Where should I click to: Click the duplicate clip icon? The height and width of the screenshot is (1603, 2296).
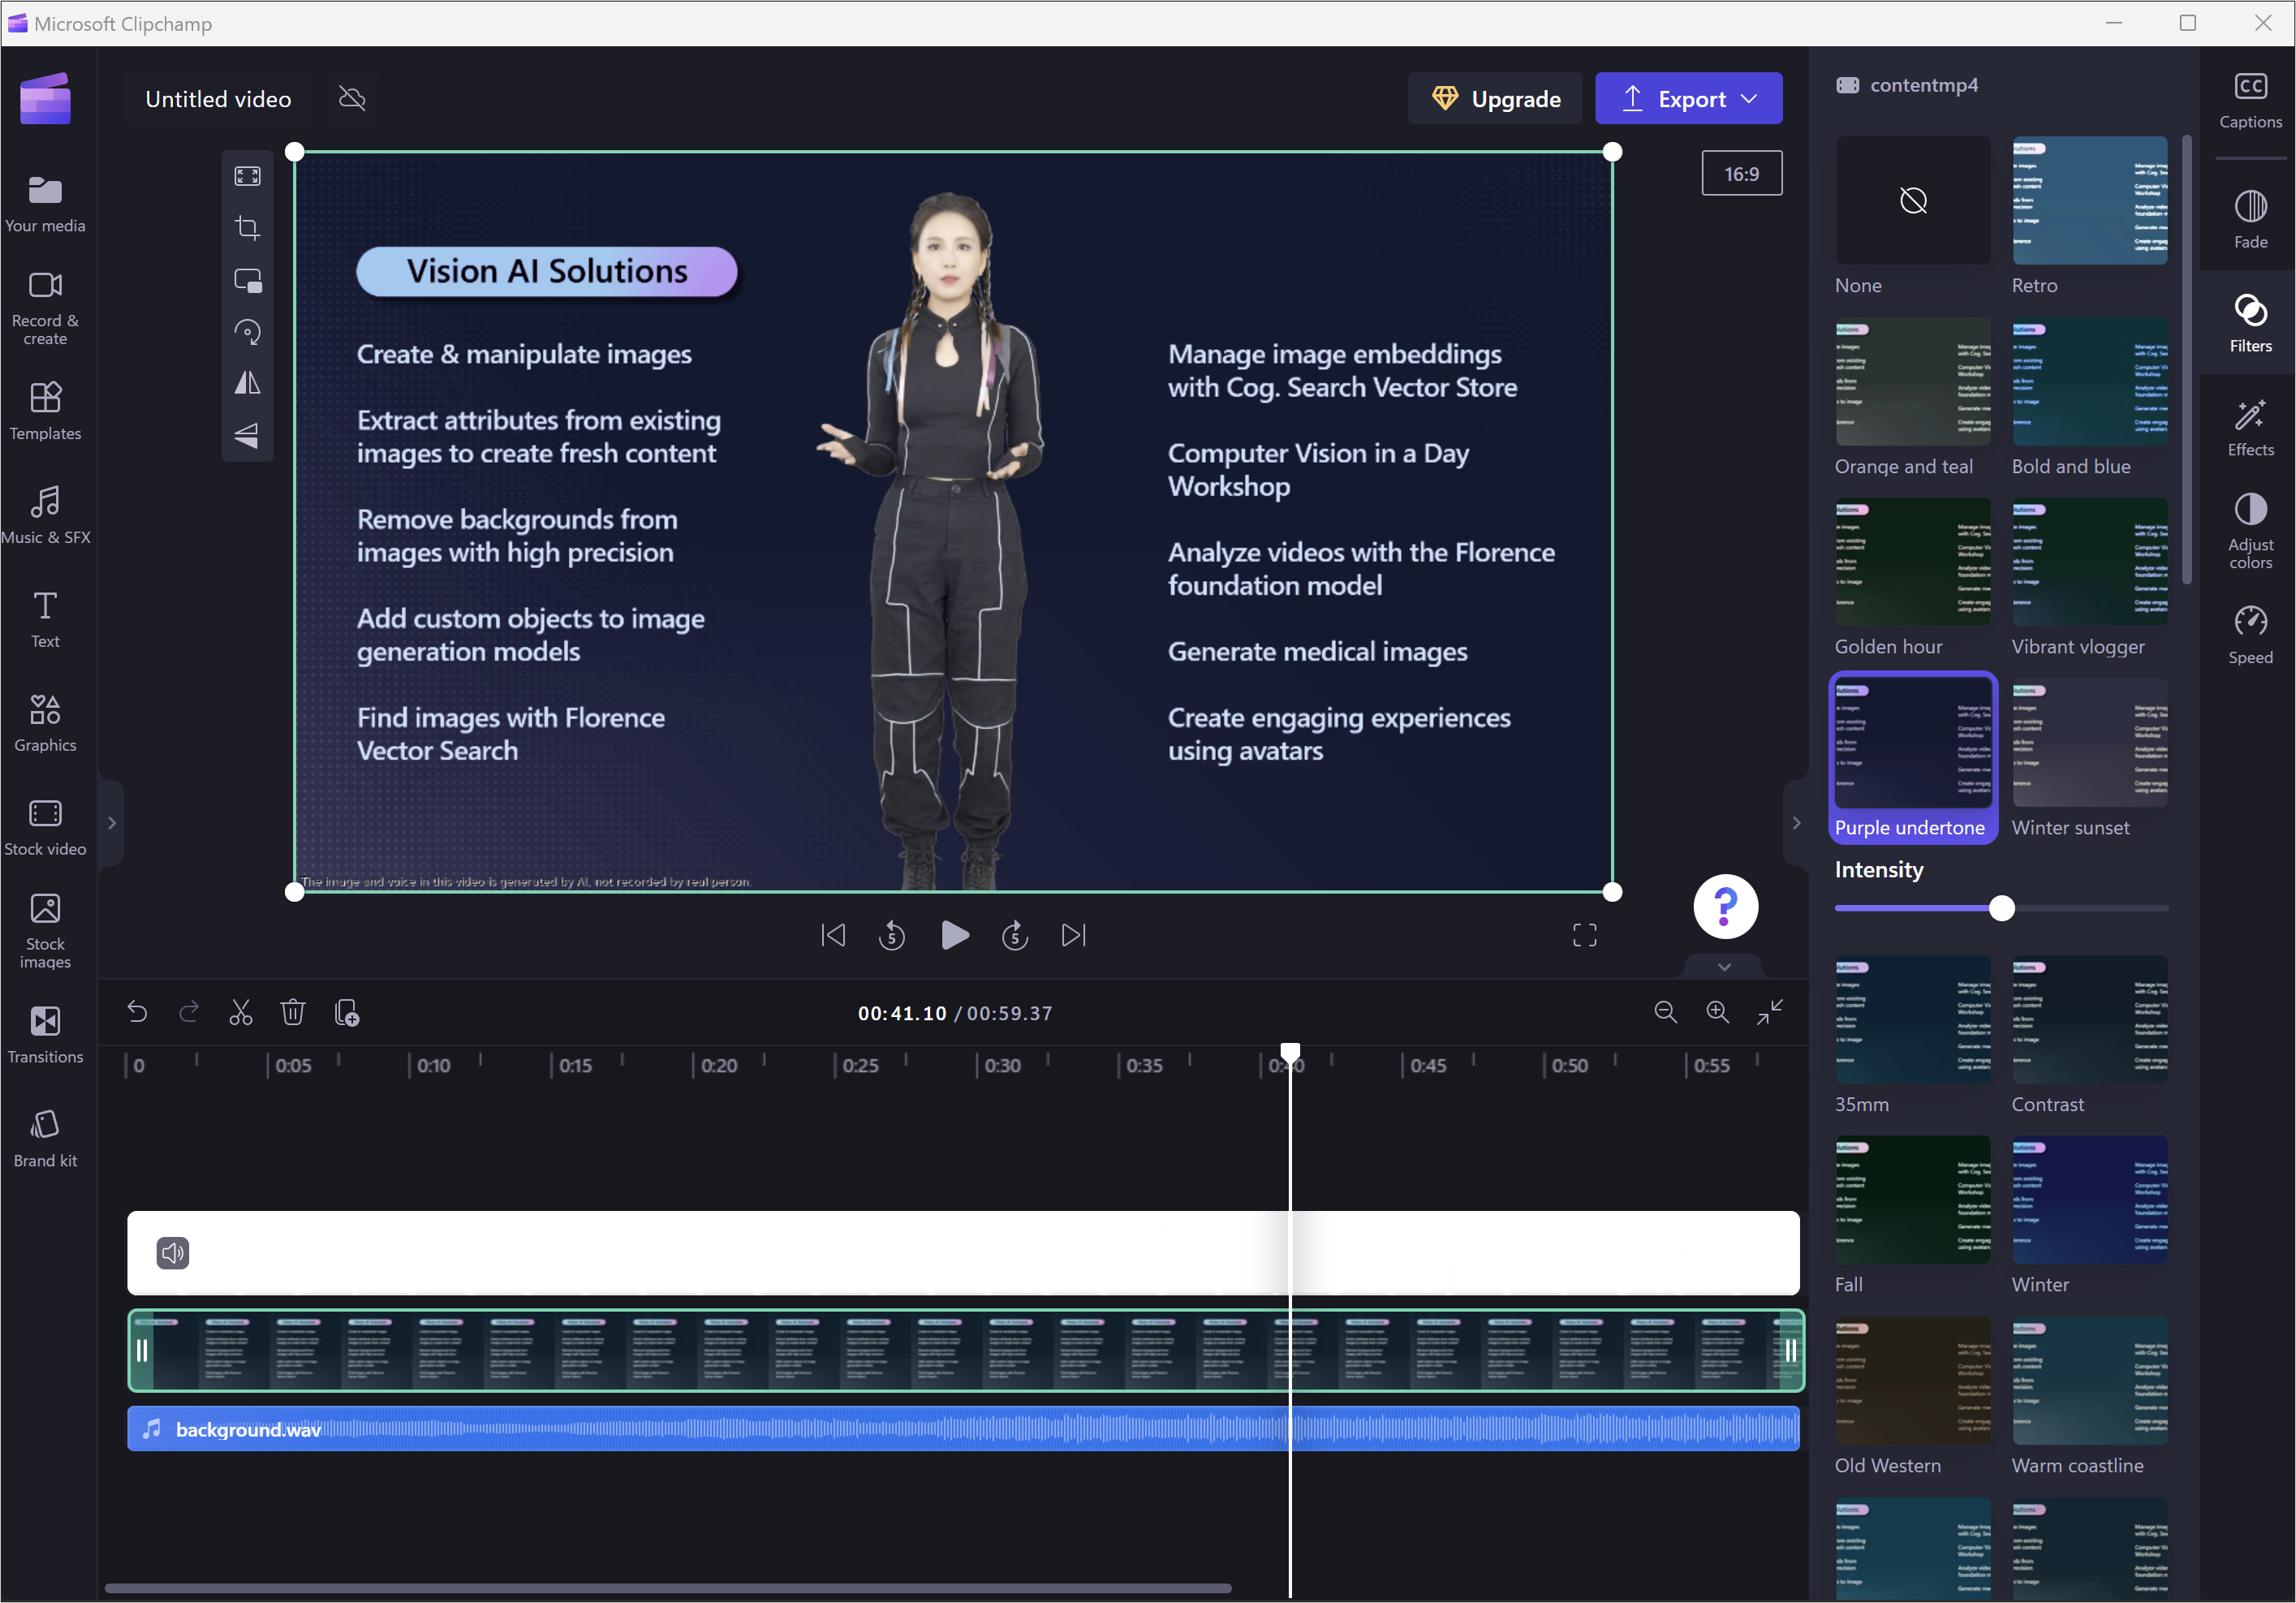346,1012
